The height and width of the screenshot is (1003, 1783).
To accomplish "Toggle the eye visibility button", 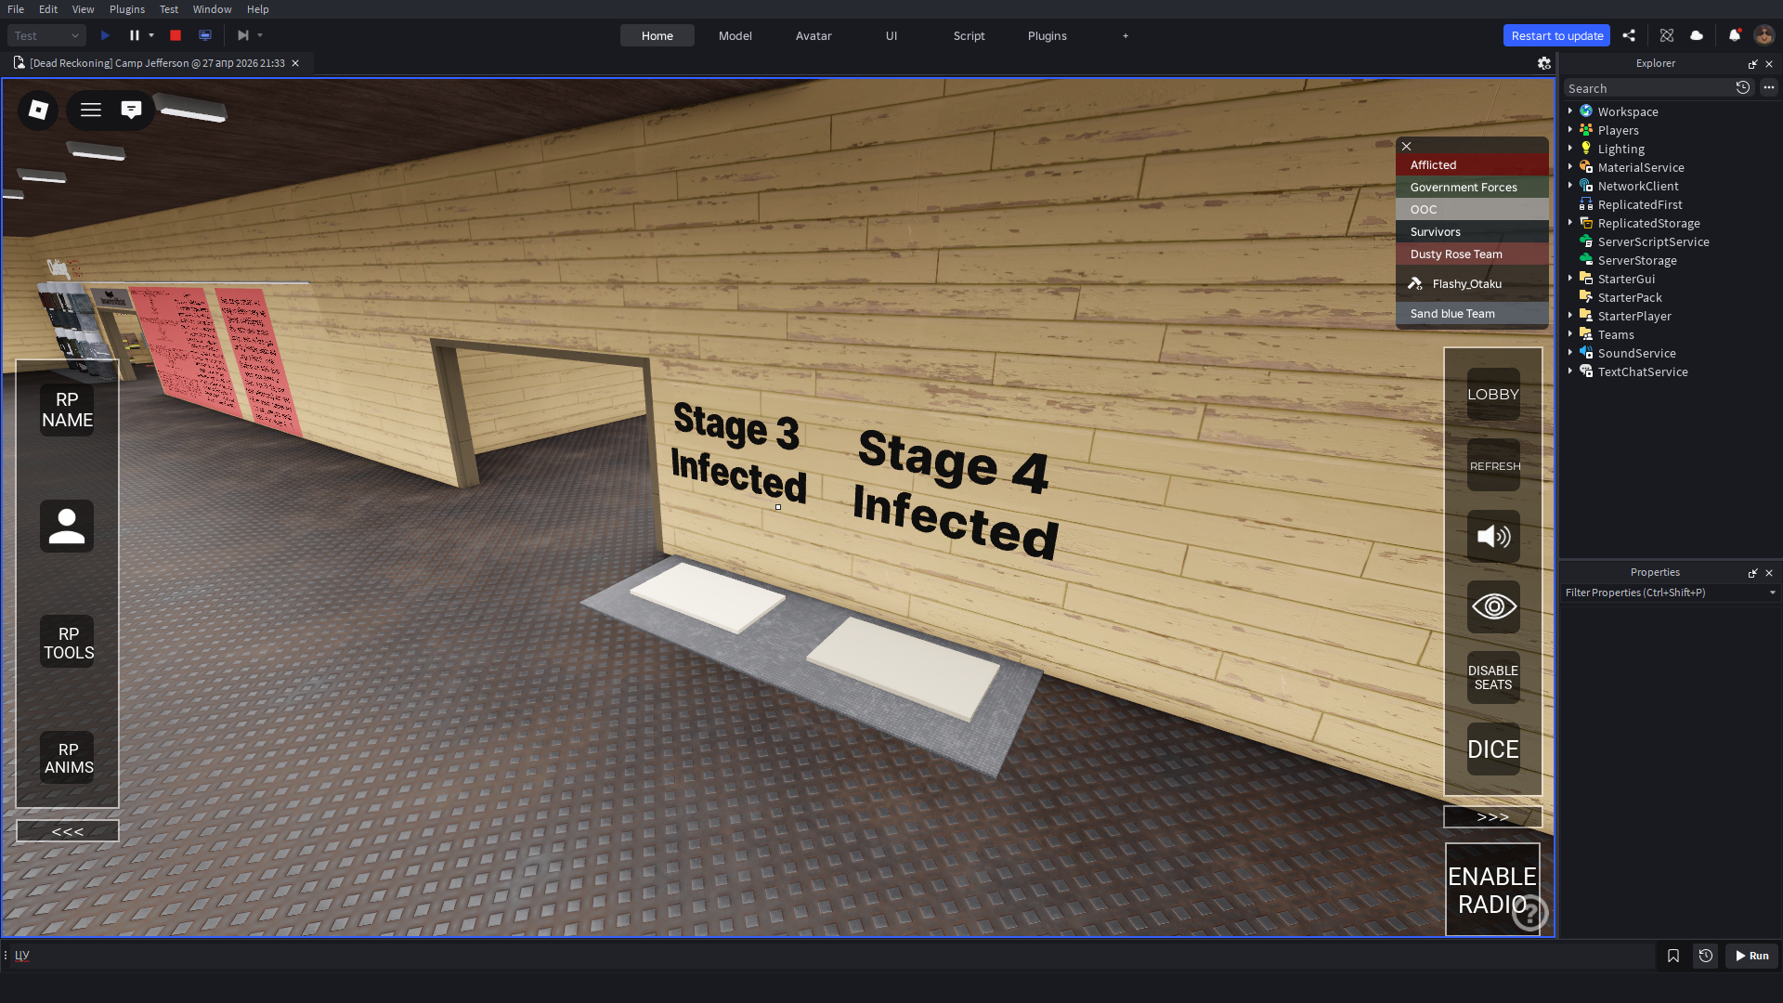I will tap(1493, 606).
